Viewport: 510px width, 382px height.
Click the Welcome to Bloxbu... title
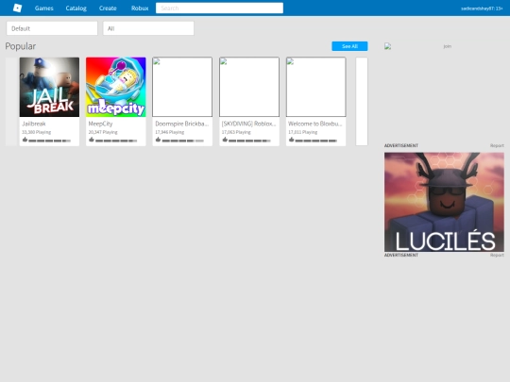click(314, 124)
